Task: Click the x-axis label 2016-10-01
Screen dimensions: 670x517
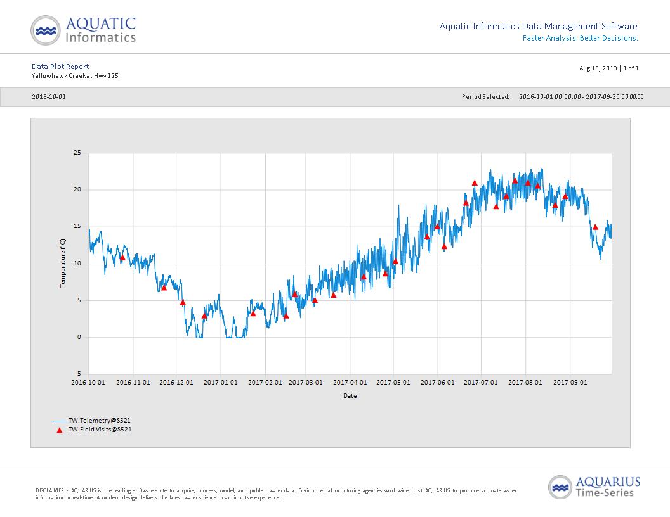Action: tap(88, 382)
